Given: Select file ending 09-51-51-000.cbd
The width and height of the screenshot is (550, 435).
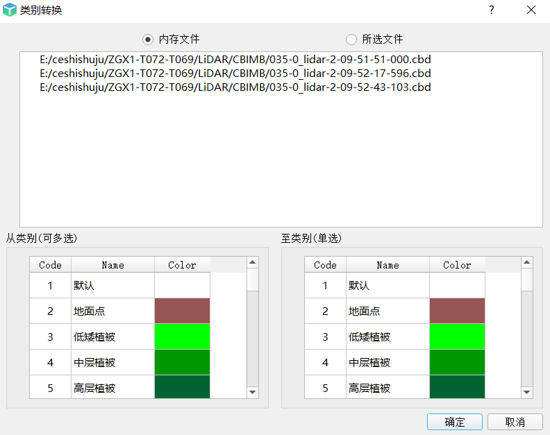Looking at the screenshot, I should point(235,60).
